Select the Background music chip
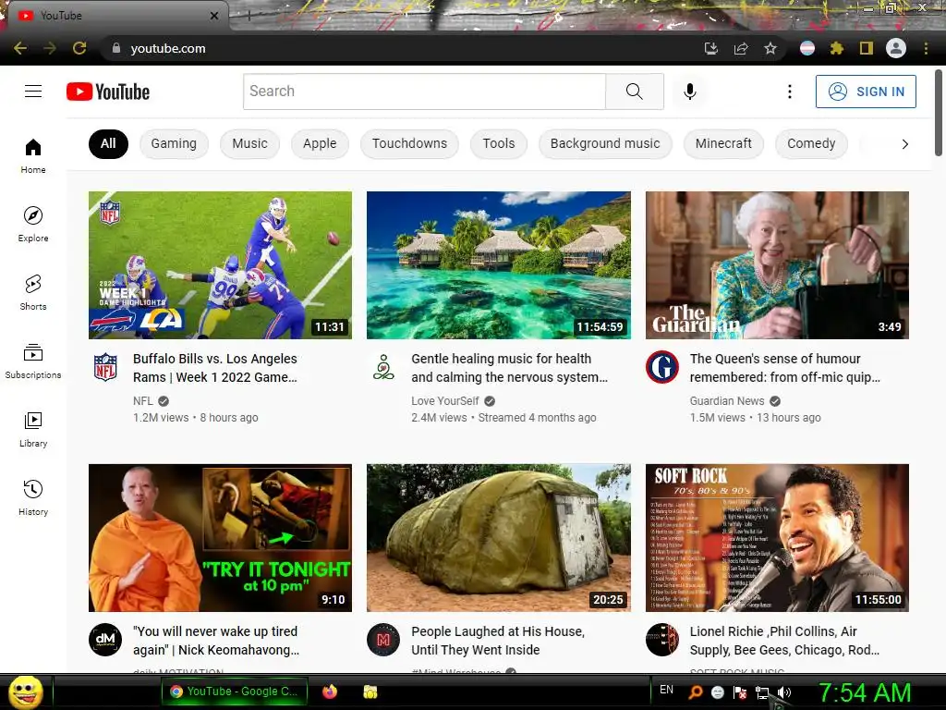 click(x=605, y=143)
